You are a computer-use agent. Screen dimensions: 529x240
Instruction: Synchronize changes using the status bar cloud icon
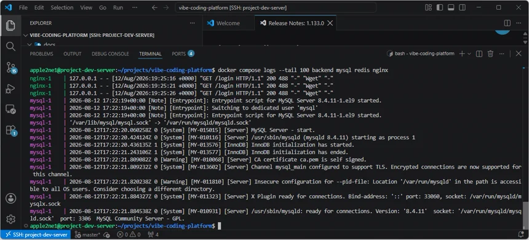106,234
